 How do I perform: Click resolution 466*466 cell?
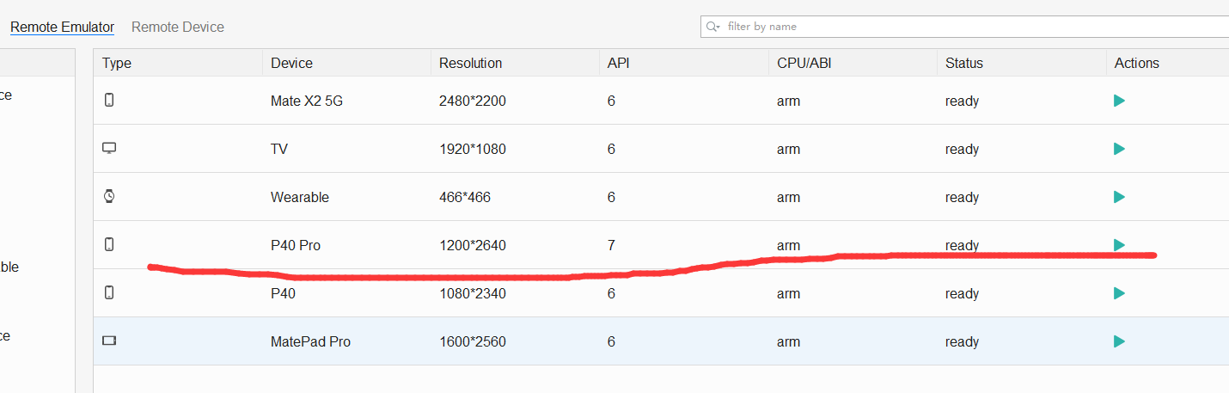[465, 197]
